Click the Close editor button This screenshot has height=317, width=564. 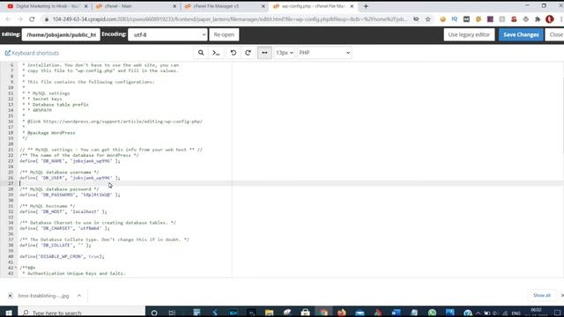pyautogui.click(x=555, y=35)
